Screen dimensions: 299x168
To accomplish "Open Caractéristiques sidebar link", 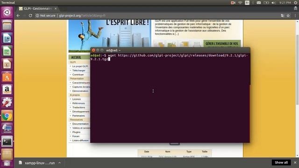I will pos(81,83).
